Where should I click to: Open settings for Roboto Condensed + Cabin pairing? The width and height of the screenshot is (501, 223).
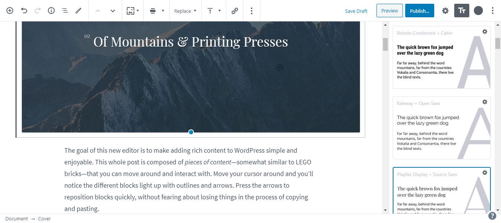pos(485,32)
